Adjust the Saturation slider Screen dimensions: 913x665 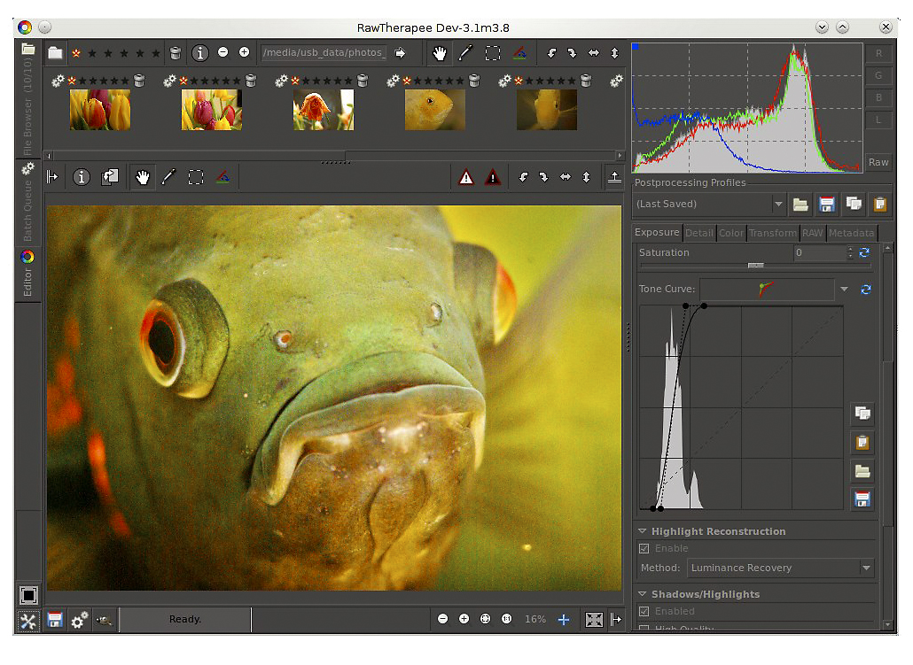click(755, 266)
